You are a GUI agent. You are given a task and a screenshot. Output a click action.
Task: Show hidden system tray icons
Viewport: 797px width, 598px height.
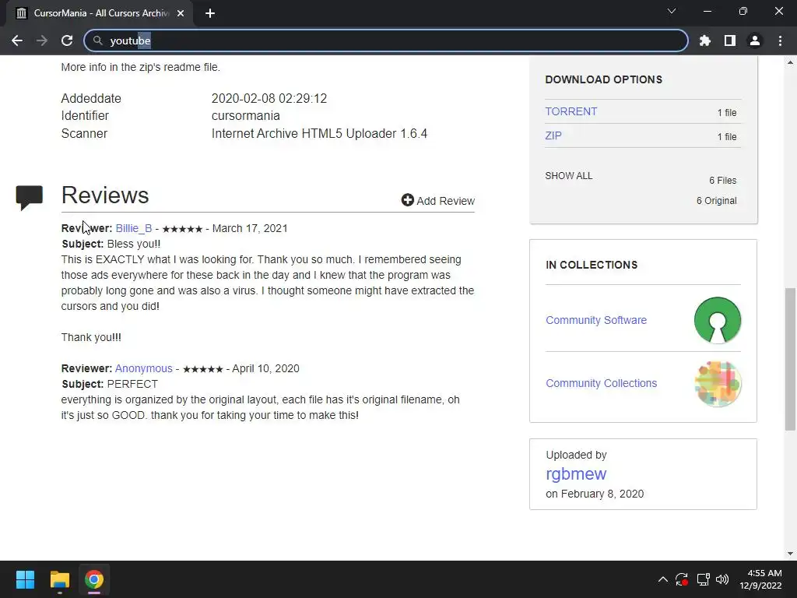663,579
